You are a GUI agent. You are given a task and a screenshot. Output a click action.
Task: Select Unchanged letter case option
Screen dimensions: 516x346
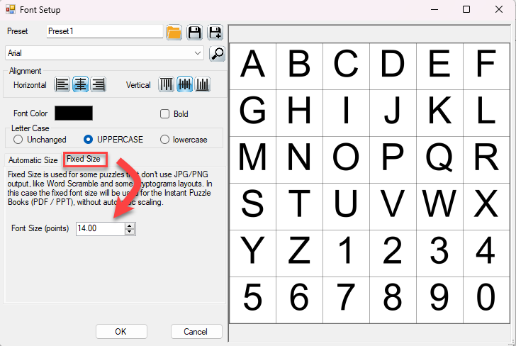pyautogui.click(x=18, y=140)
